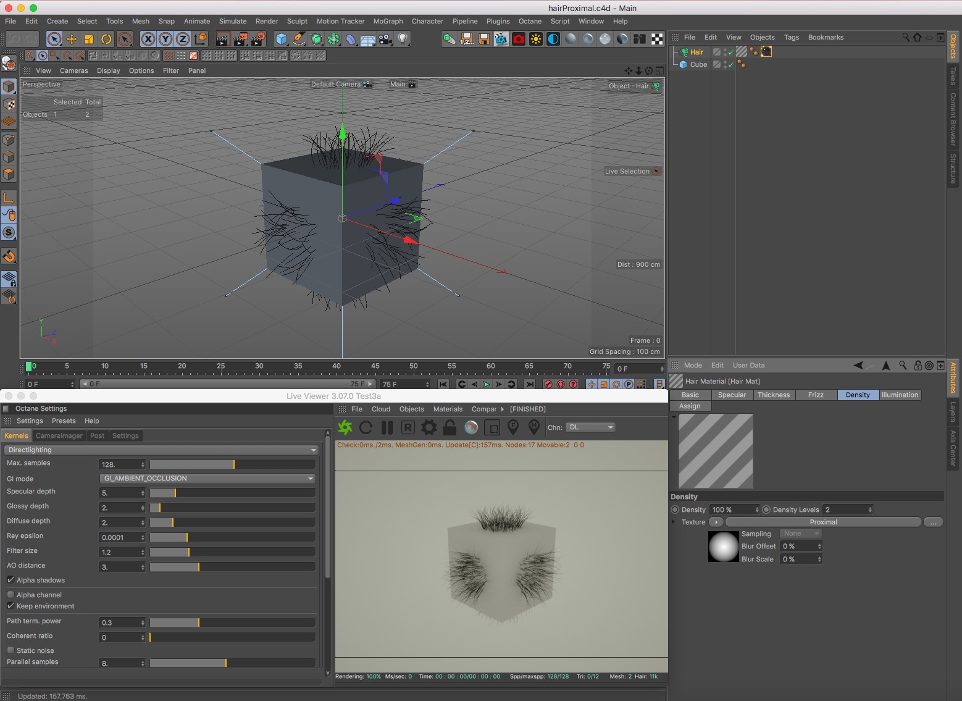The height and width of the screenshot is (701, 962).
Task: Disable Alpha shadows checkbox
Action: (x=10, y=580)
